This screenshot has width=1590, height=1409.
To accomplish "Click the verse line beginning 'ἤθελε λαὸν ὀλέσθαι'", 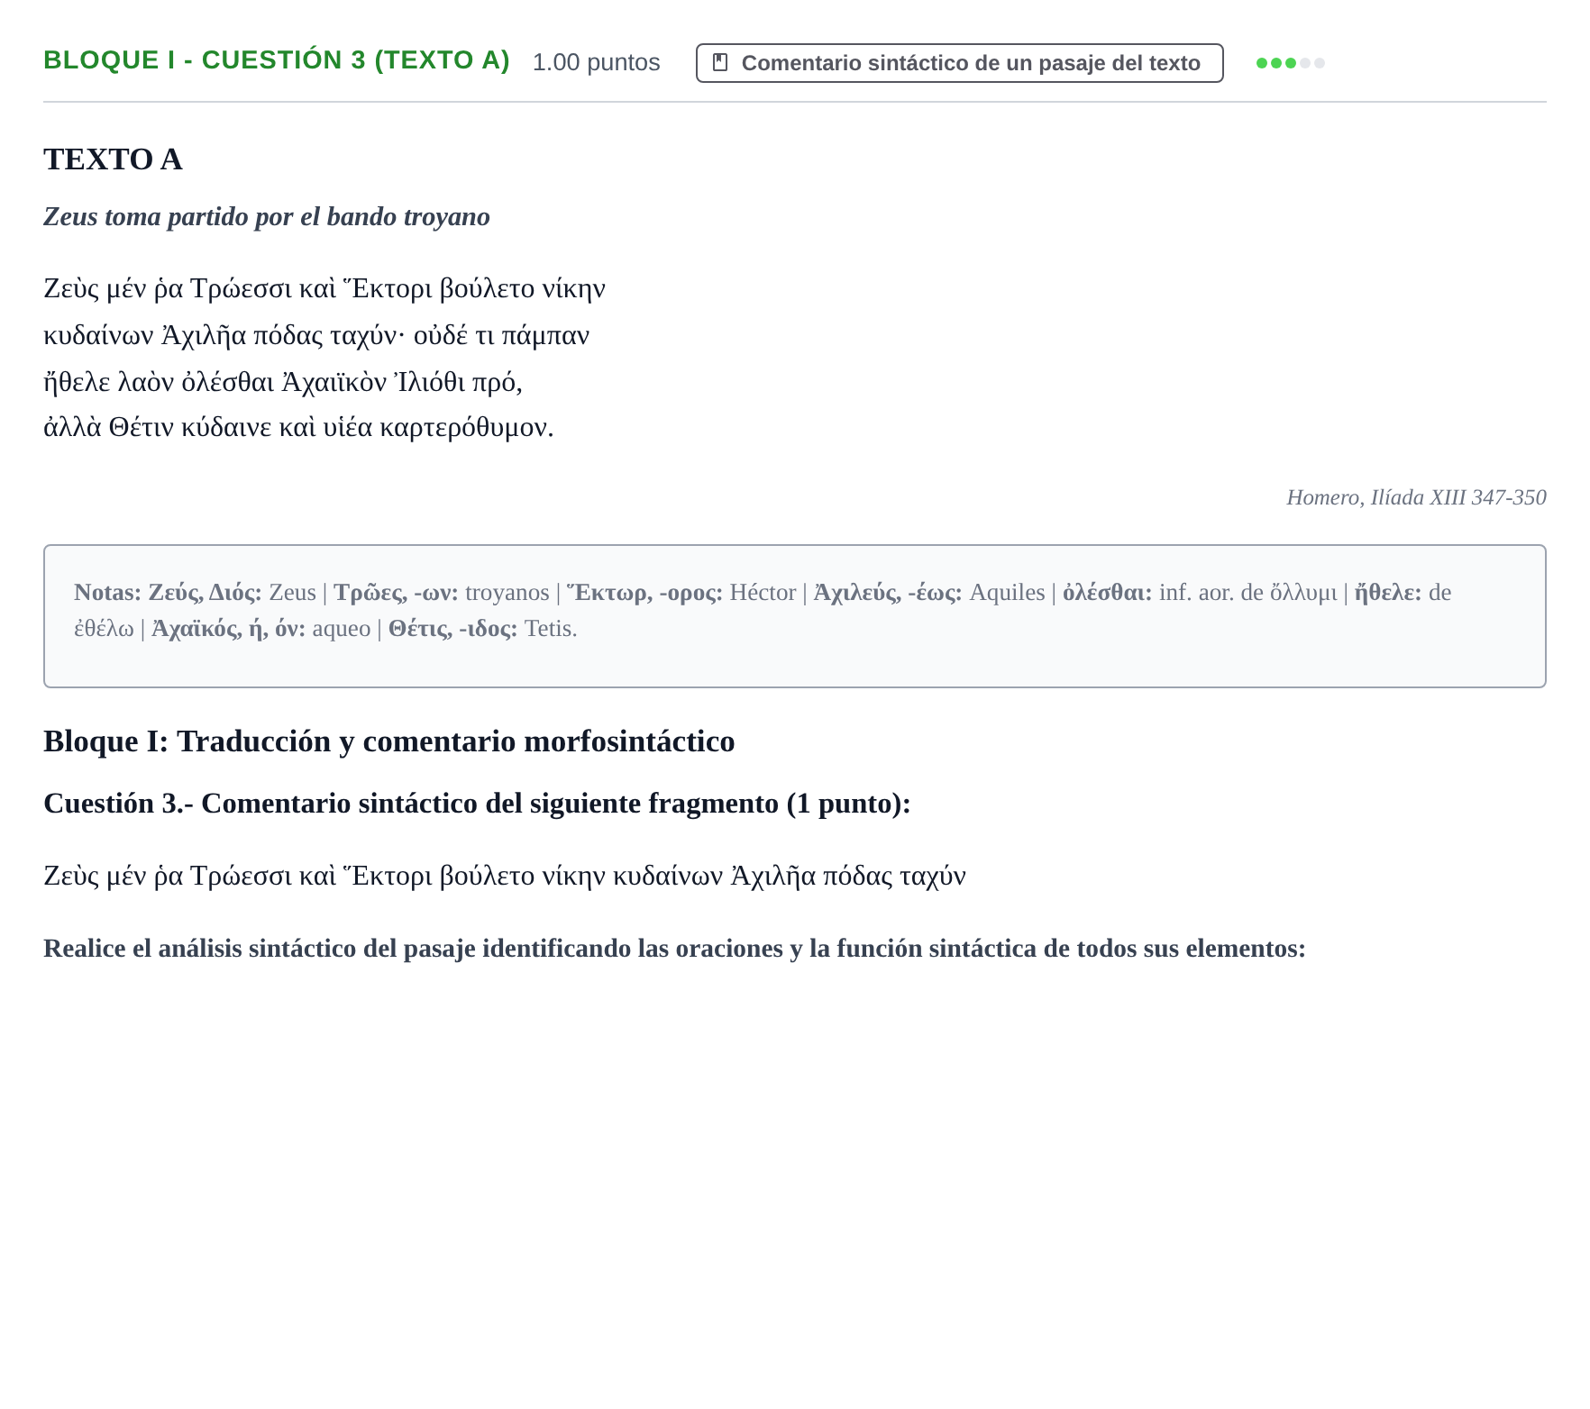I will [283, 383].
